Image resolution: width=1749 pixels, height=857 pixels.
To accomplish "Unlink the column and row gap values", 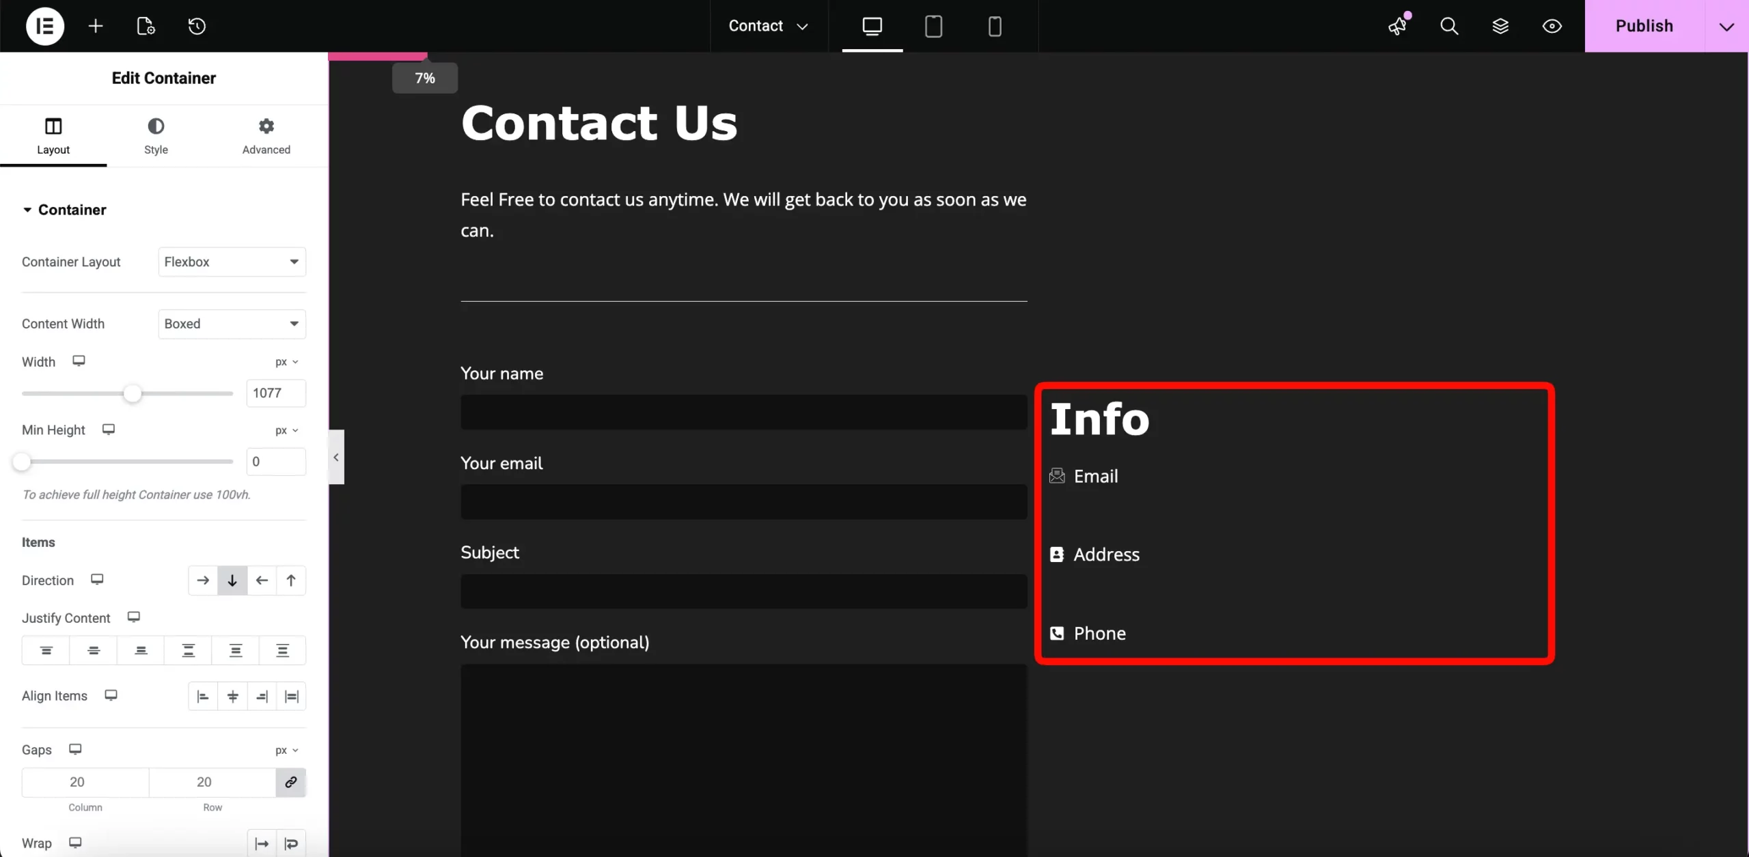I will [x=290, y=783].
